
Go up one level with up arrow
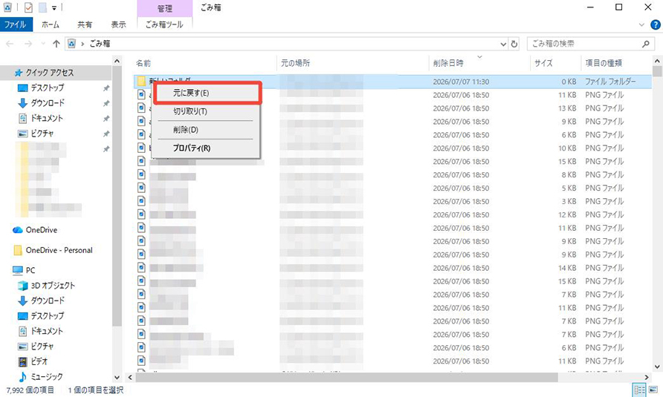tap(56, 44)
